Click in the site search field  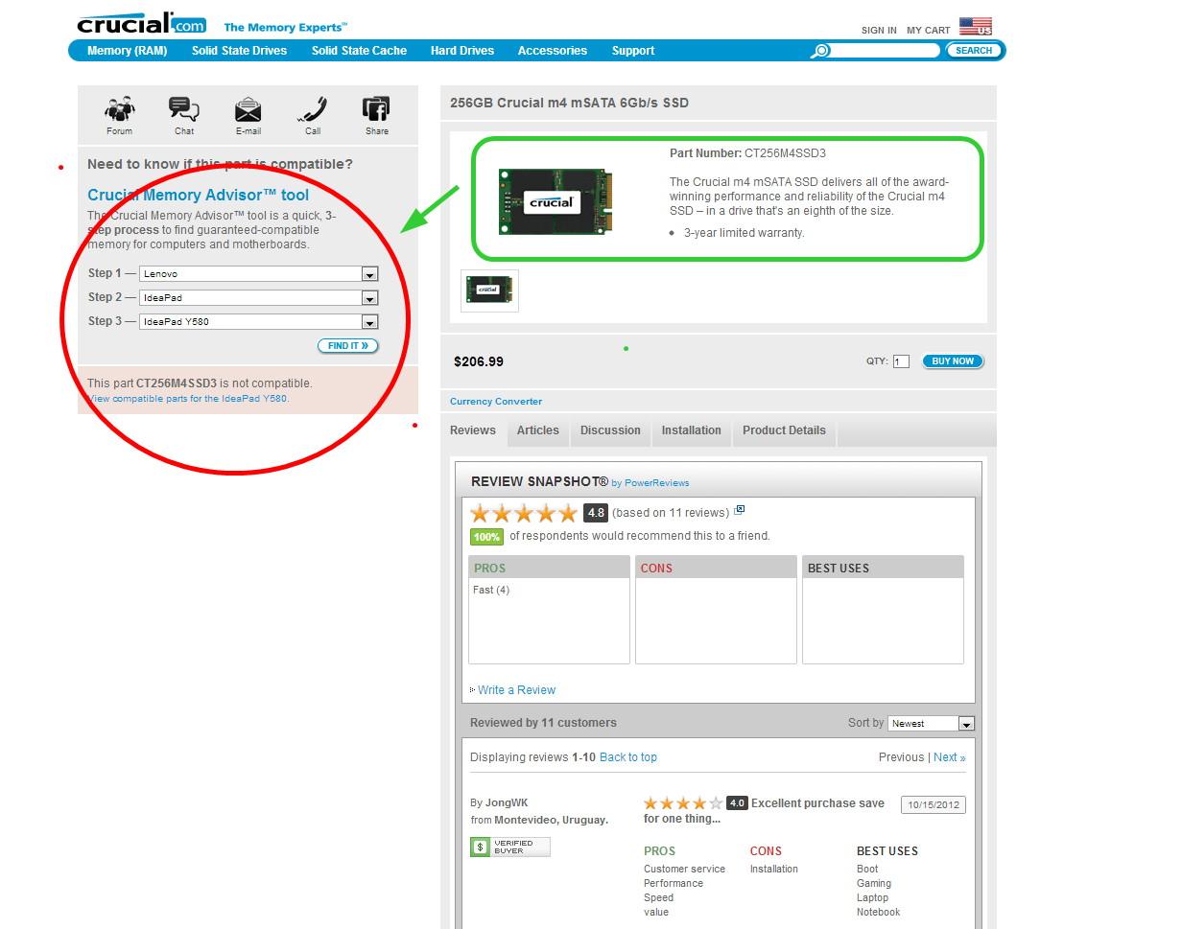885,51
